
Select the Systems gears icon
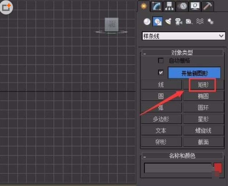pyautogui.click(x=210, y=22)
